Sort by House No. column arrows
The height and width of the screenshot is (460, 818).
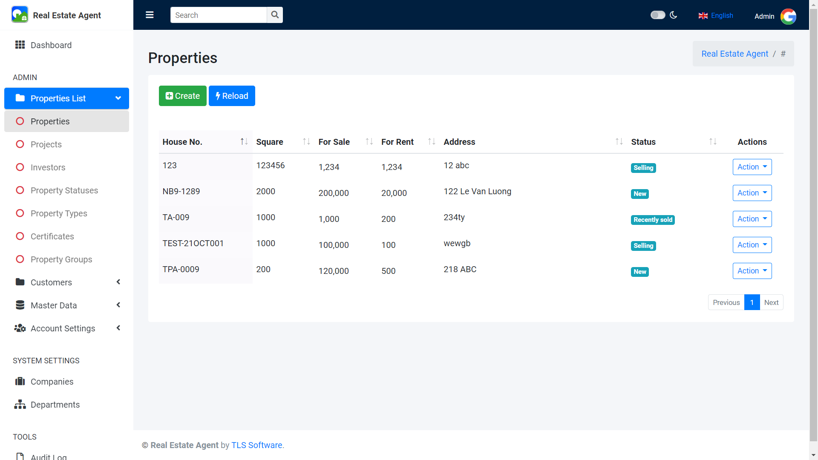click(x=244, y=141)
